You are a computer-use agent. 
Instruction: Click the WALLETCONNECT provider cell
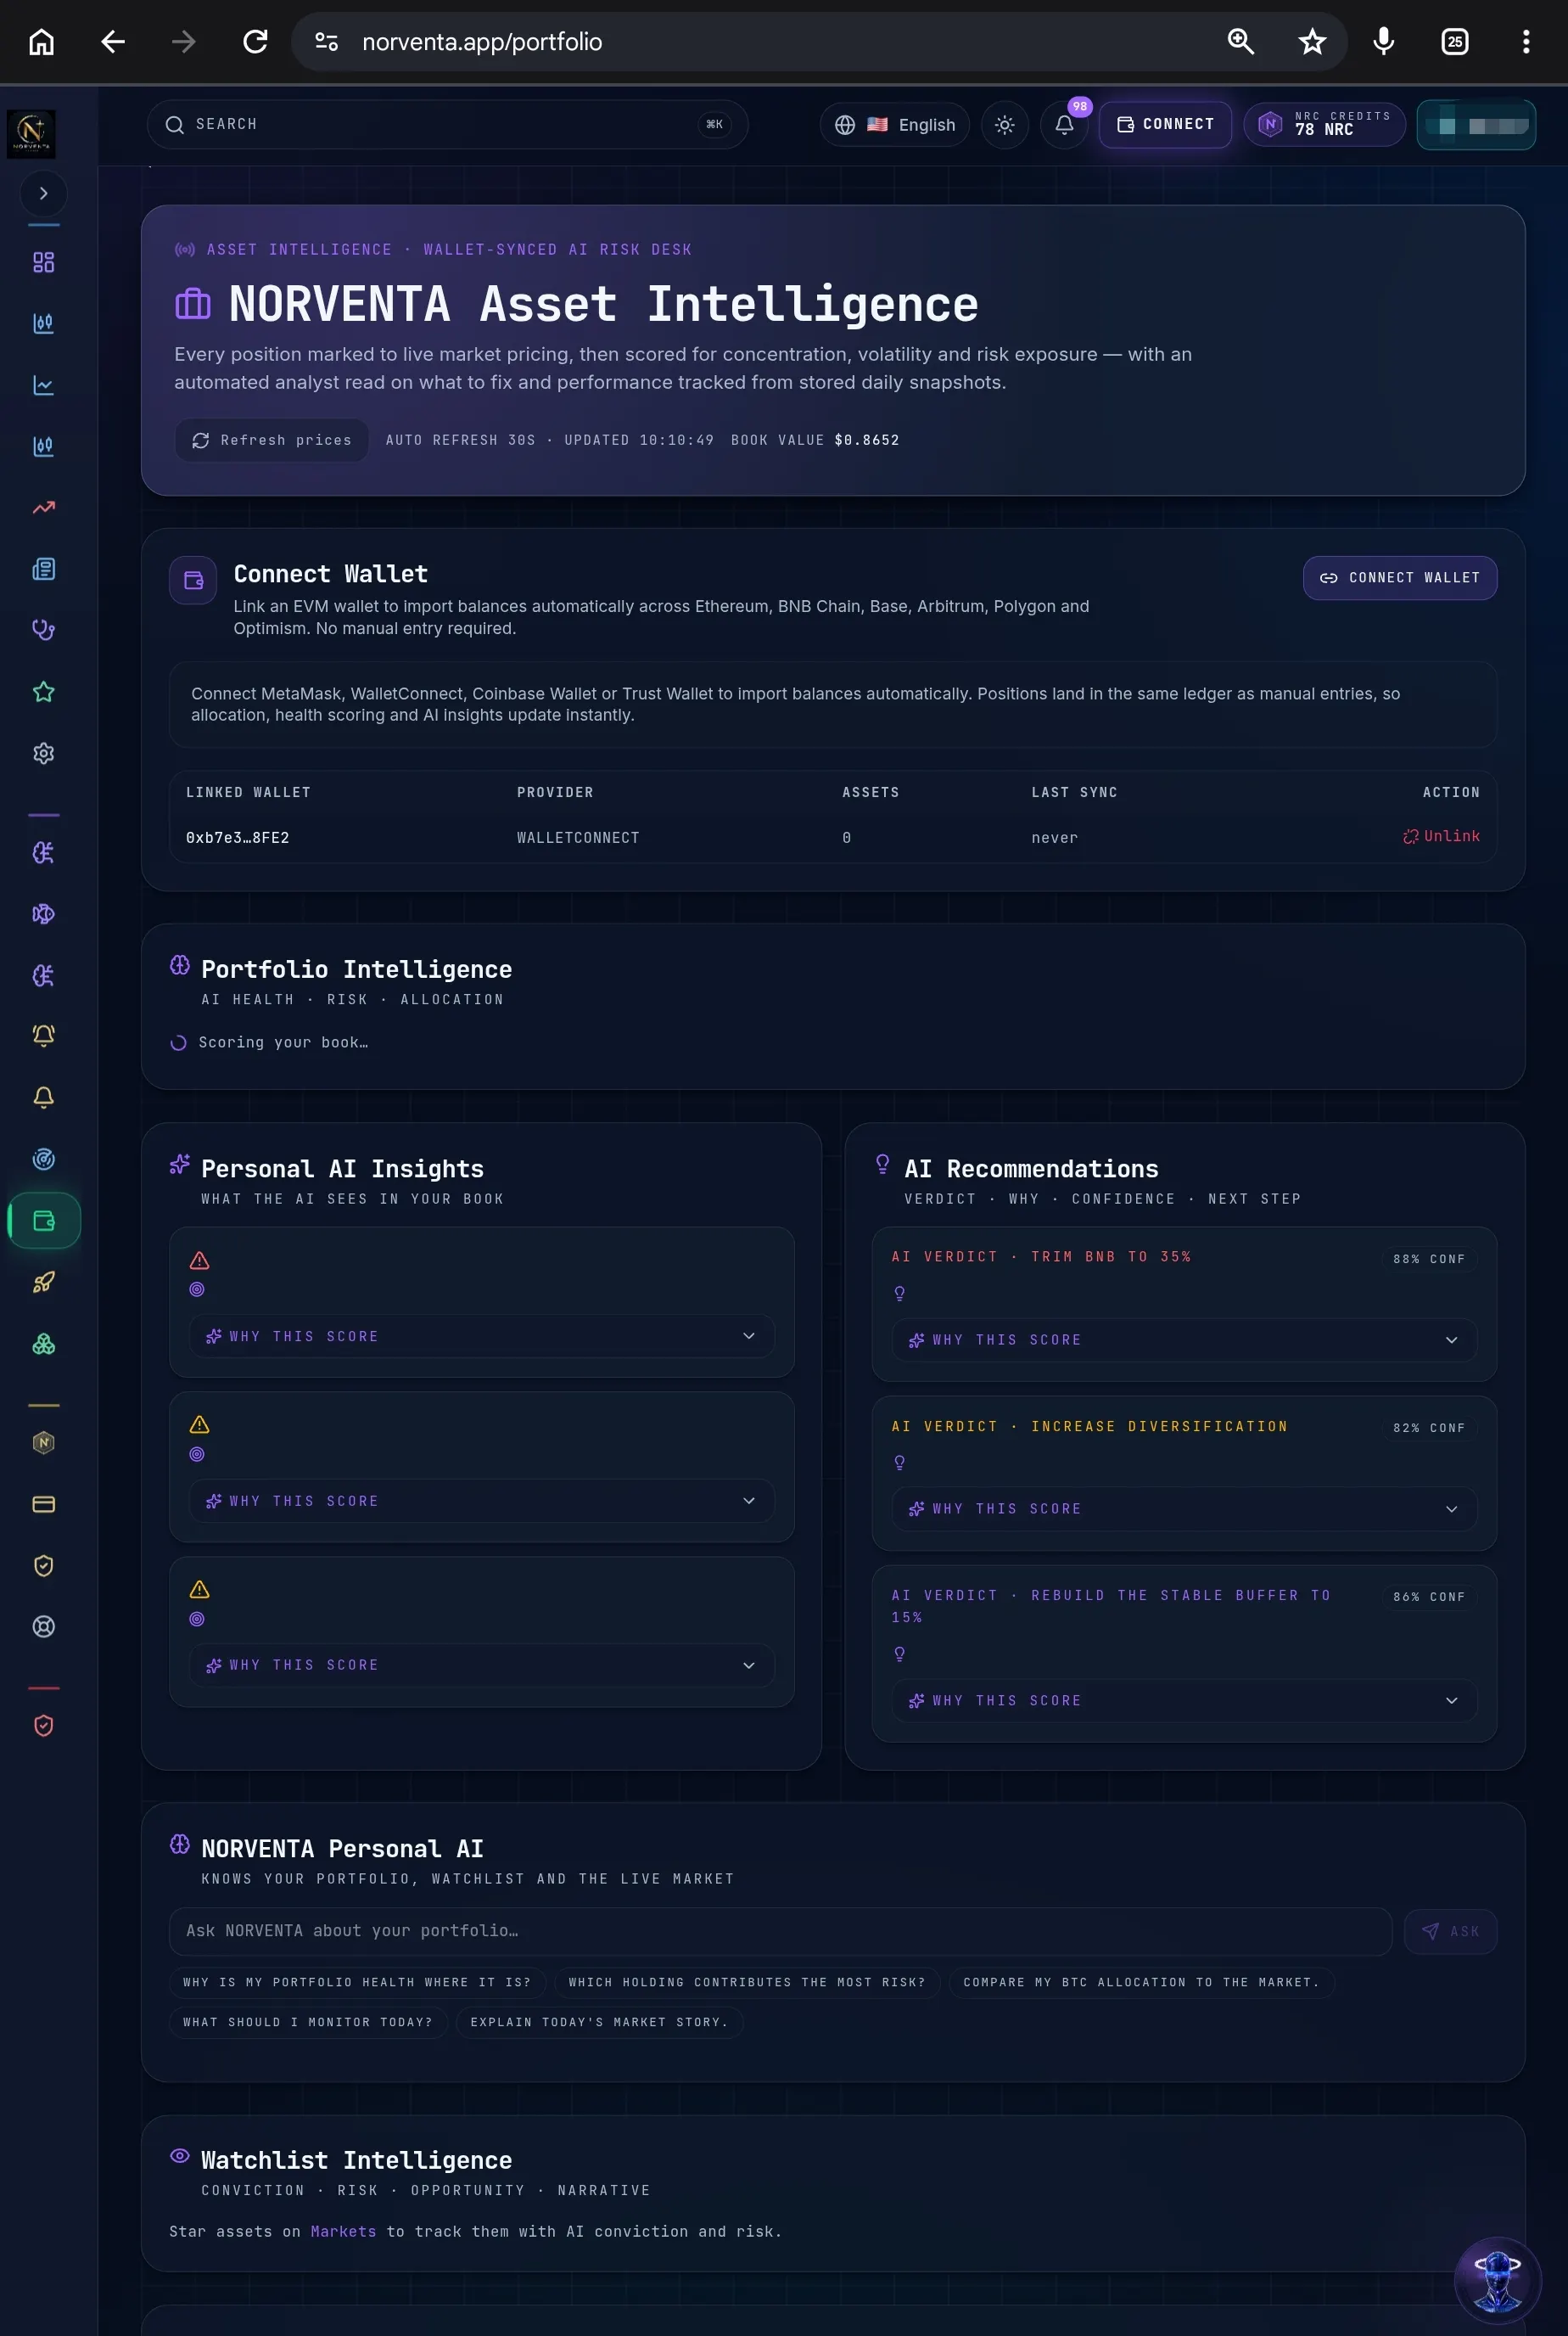tap(578, 837)
